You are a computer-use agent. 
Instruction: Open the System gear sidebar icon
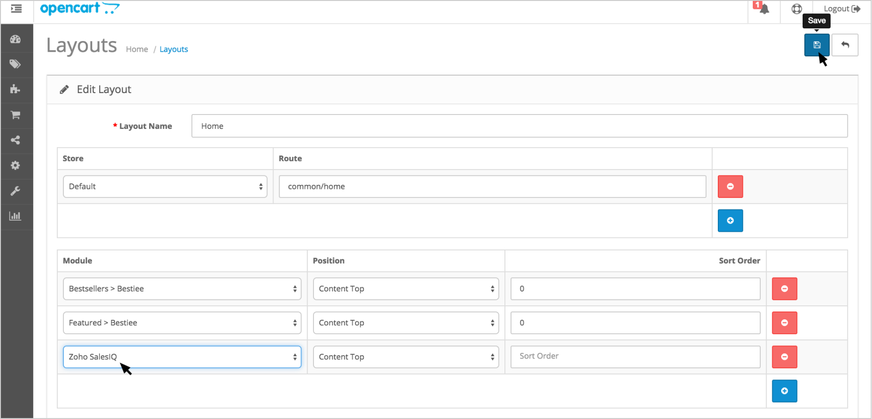coord(15,165)
